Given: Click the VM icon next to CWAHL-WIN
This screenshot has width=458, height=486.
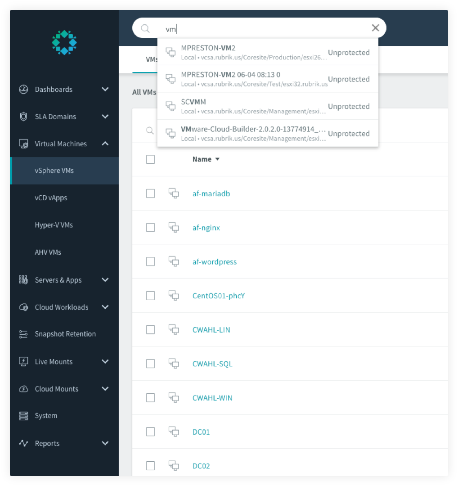Looking at the screenshot, I should 174,398.
